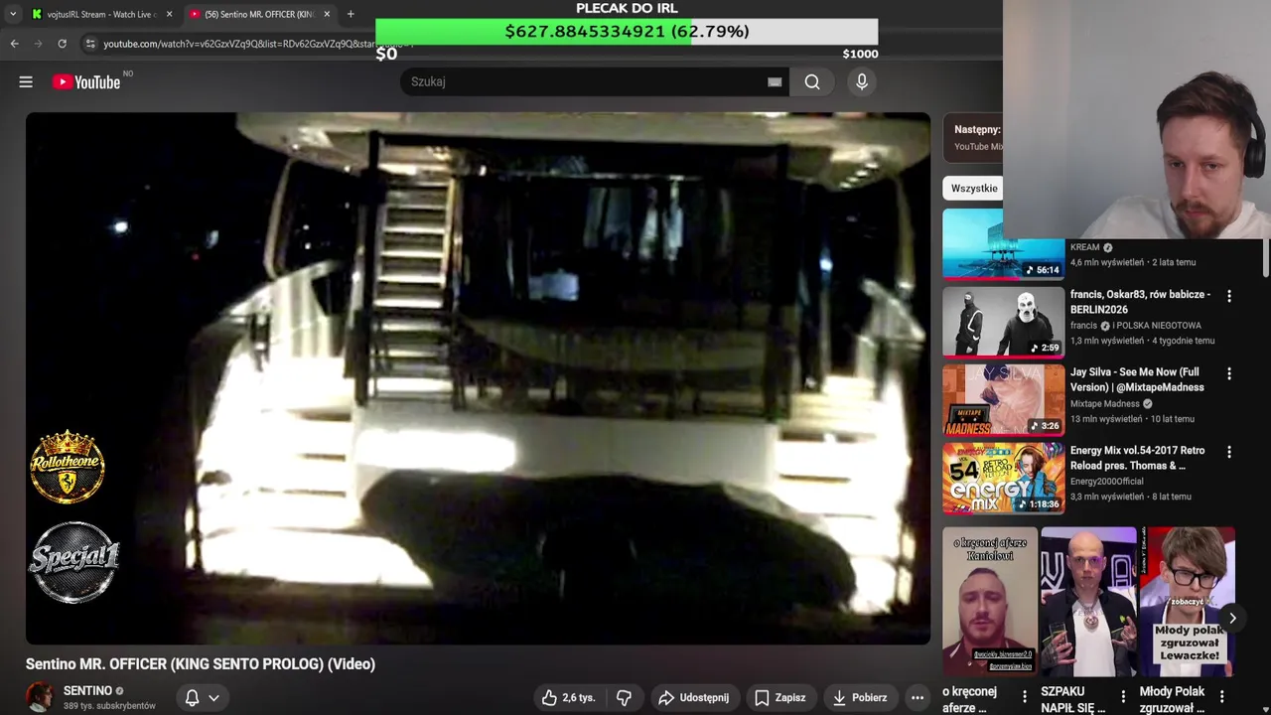The height and width of the screenshot is (715, 1271).
Task: Reload the current page
Action: (62, 44)
